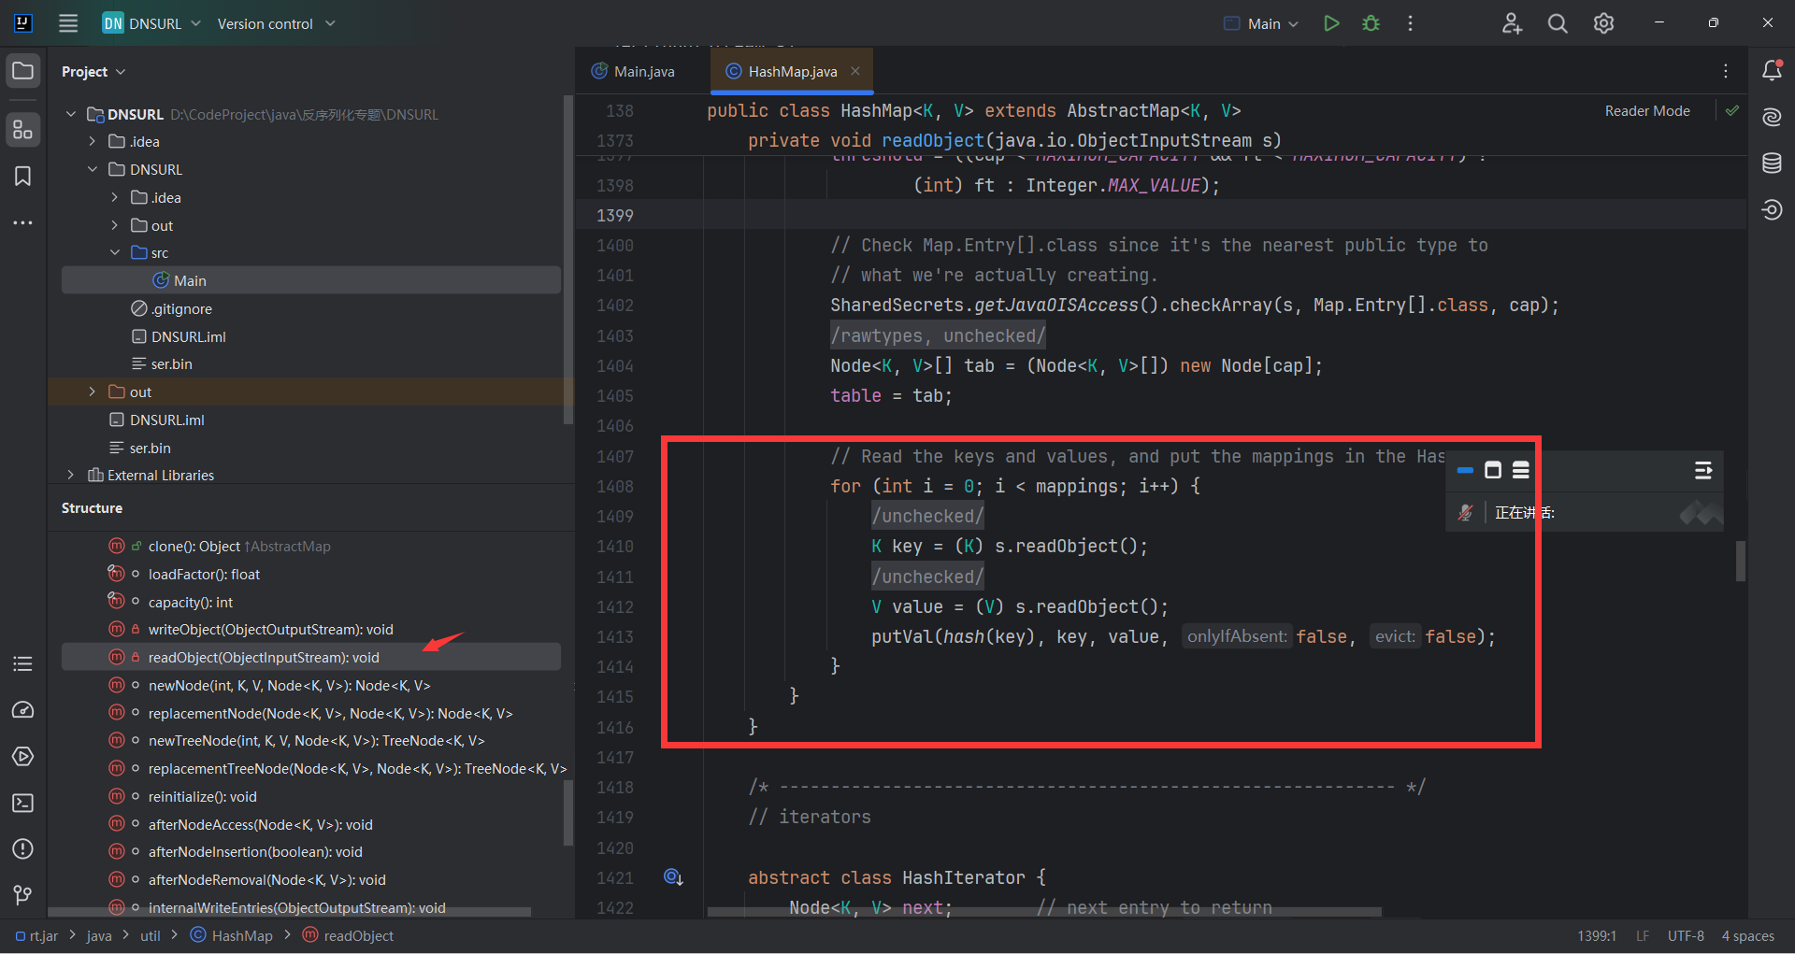Change the UTF-8 file encoding
The height and width of the screenshot is (954, 1795).
pos(1686,935)
